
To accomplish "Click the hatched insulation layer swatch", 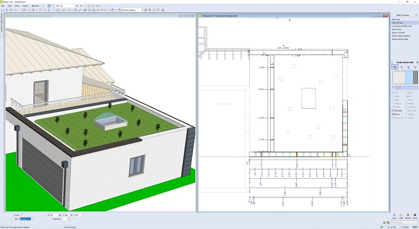I will point(415,78).
